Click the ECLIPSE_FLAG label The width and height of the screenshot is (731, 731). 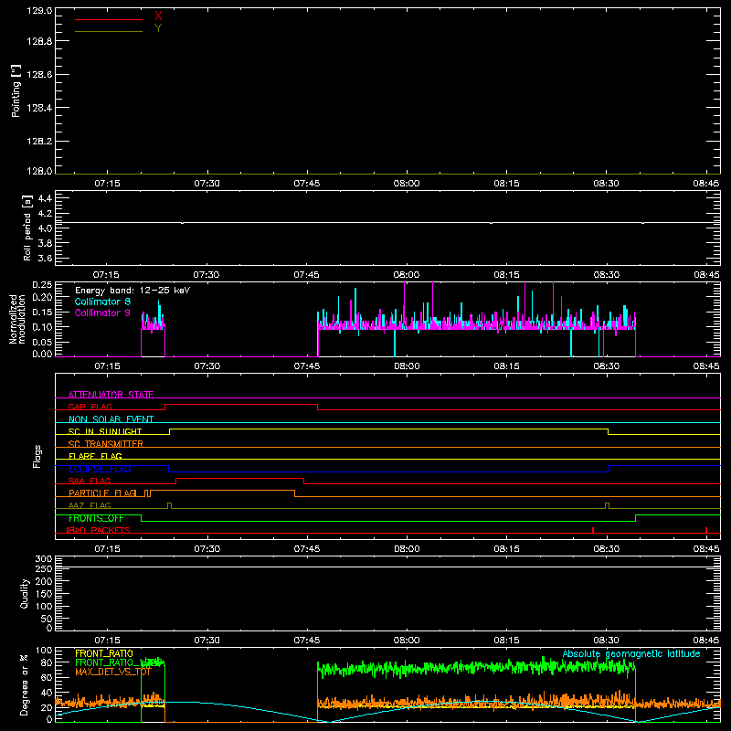click(100, 469)
